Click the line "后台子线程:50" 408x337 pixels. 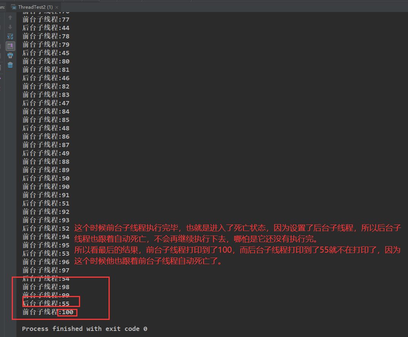(46, 179)
